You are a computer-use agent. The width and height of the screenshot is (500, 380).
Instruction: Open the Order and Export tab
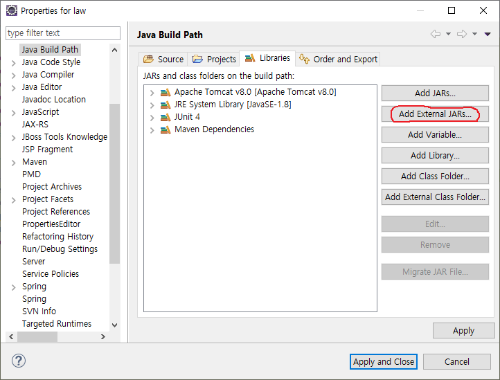[338, 59]
